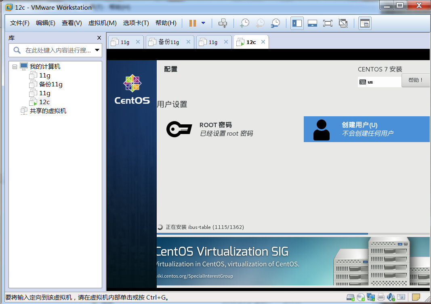The width and height of the screenshot is (431, 304).
Task: Click the hard disk status bar icon
Action: pyautogui.click(x=351, y=297)
